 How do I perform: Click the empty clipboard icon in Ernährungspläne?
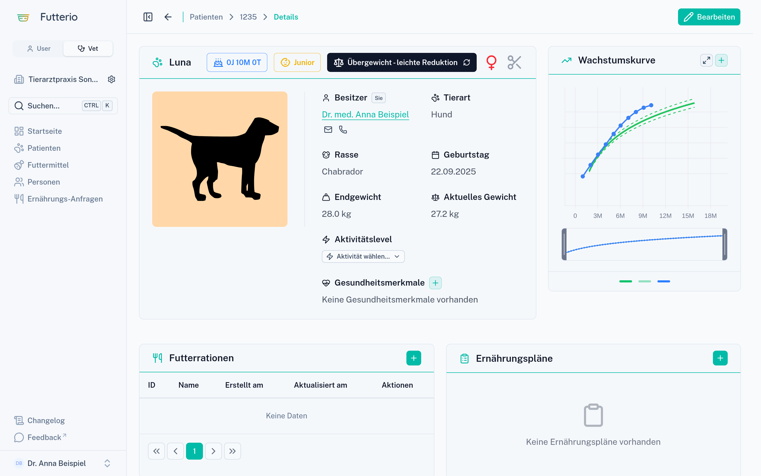pos(593,415)
